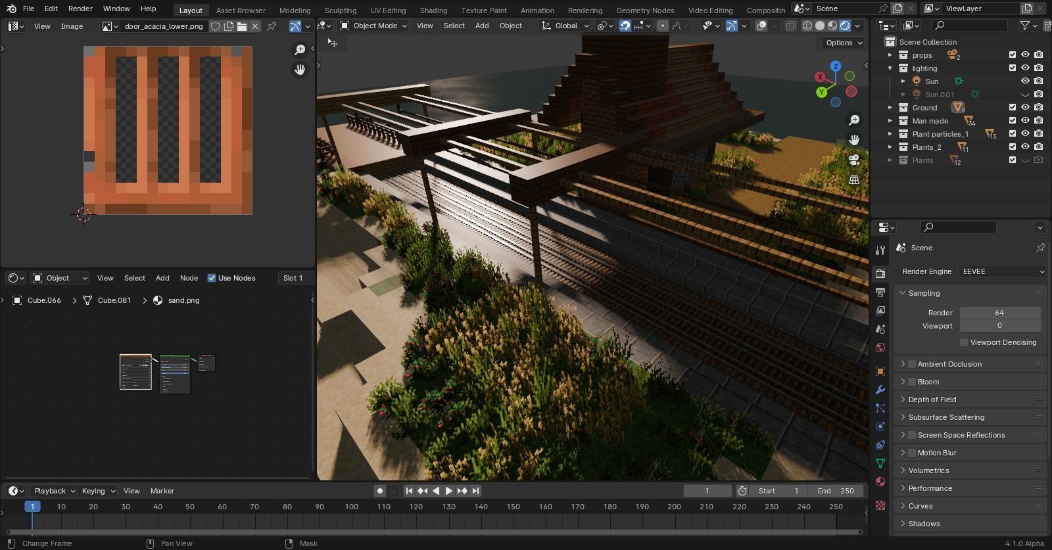Open the Tool settings properties tab

point(880,250)
